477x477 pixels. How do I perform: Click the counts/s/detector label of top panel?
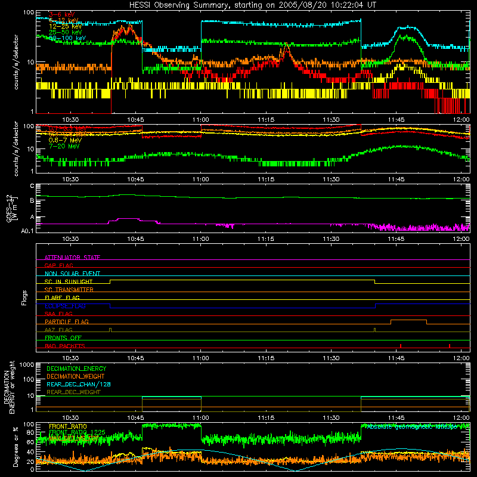click(16, 62)
